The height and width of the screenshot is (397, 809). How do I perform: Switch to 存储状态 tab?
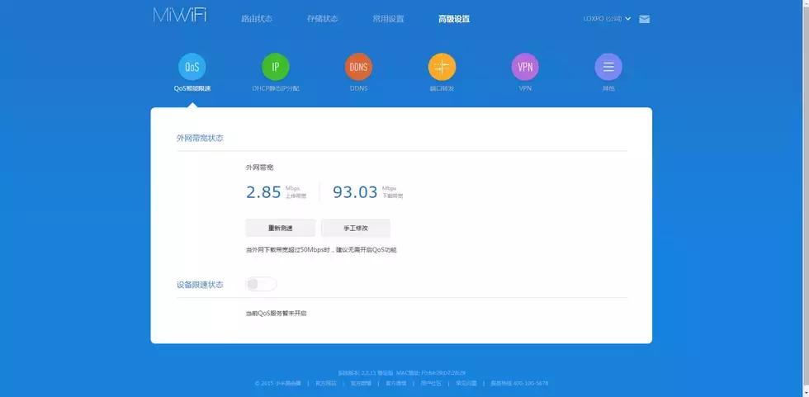(x=323, y=19)
